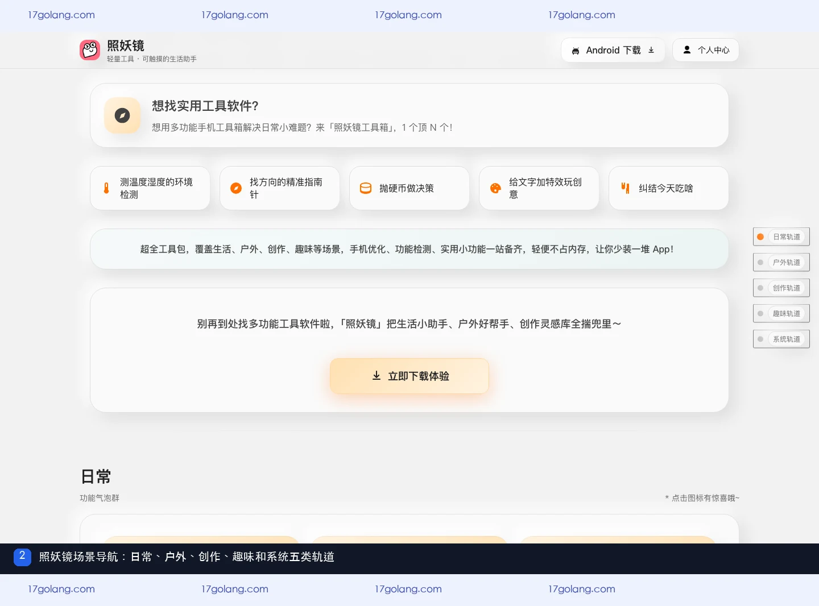Switch to the 创作轨道 section

click(781, 288)
